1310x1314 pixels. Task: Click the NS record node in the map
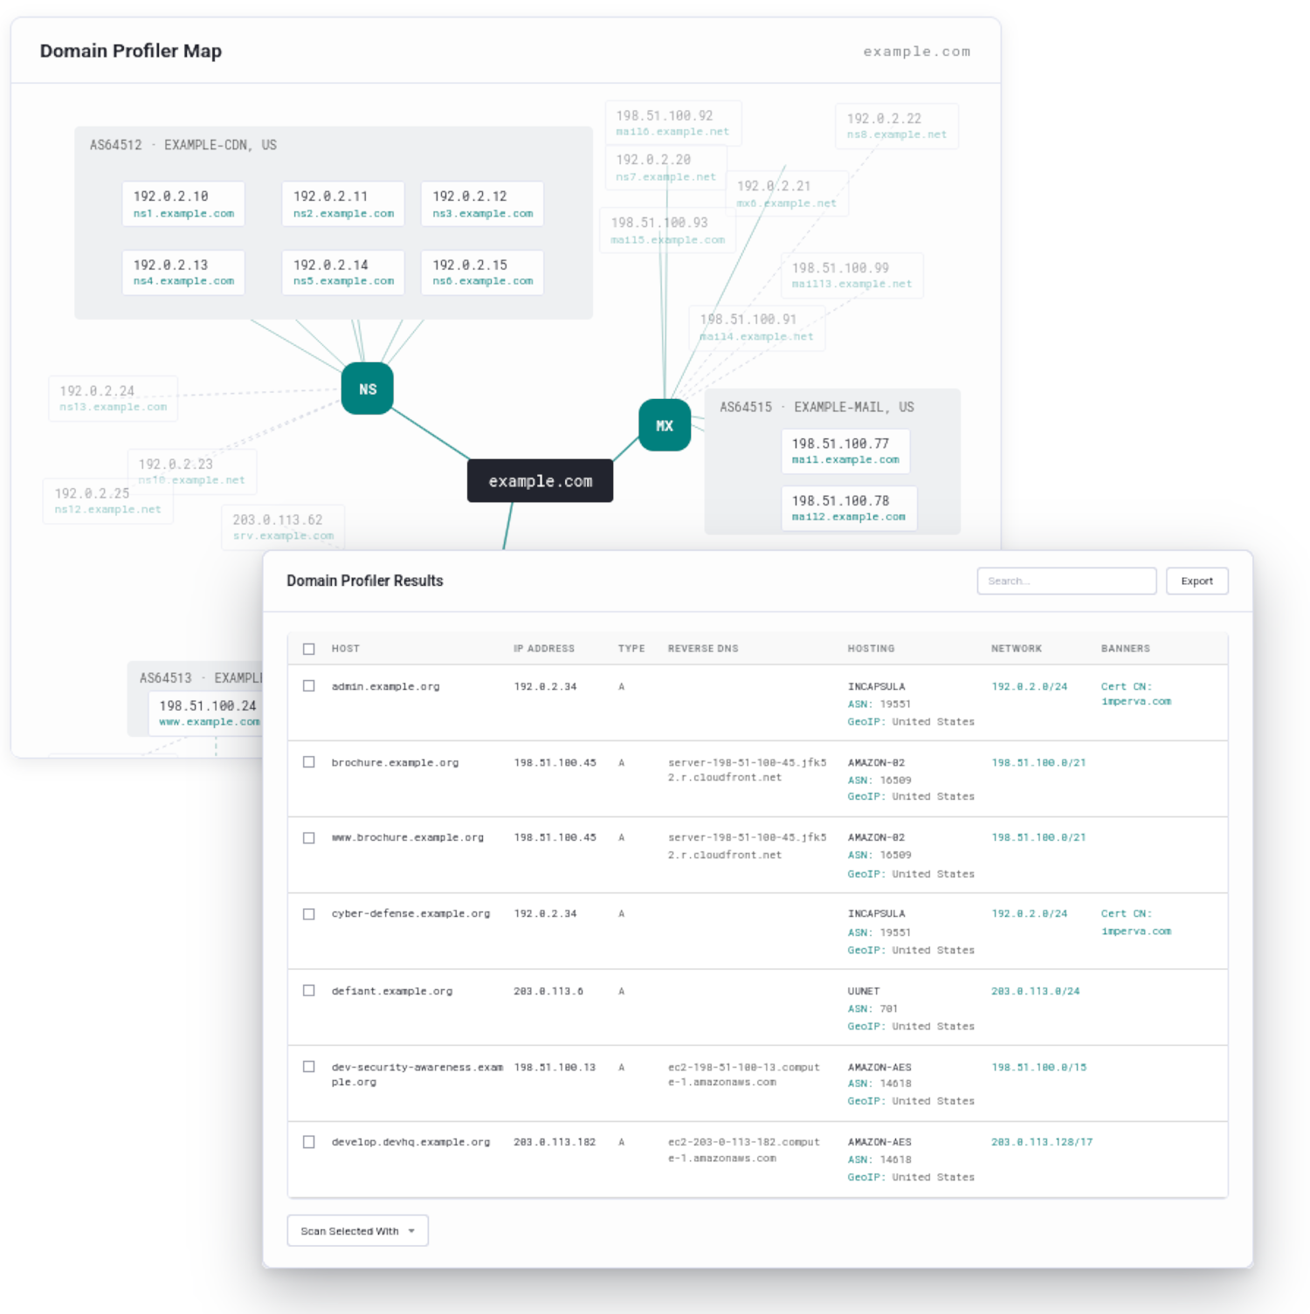[367, 389]
